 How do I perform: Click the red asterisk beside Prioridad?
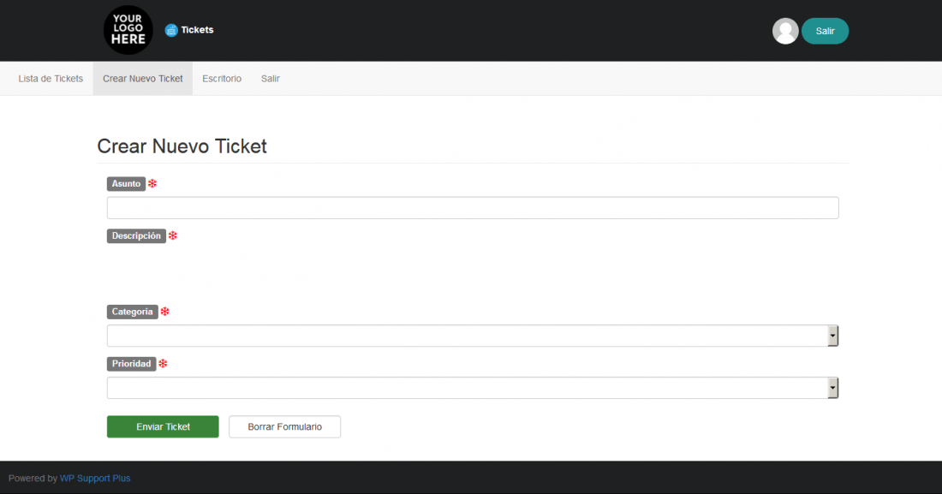pos(163,364)
